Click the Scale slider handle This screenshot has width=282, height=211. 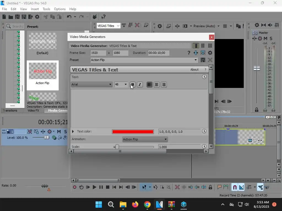point(117,147)
